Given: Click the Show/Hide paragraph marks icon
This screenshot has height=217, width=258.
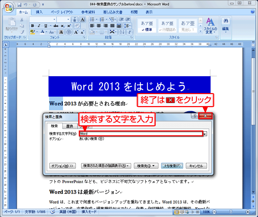Looking at the screenshot, I should point(130,32).
